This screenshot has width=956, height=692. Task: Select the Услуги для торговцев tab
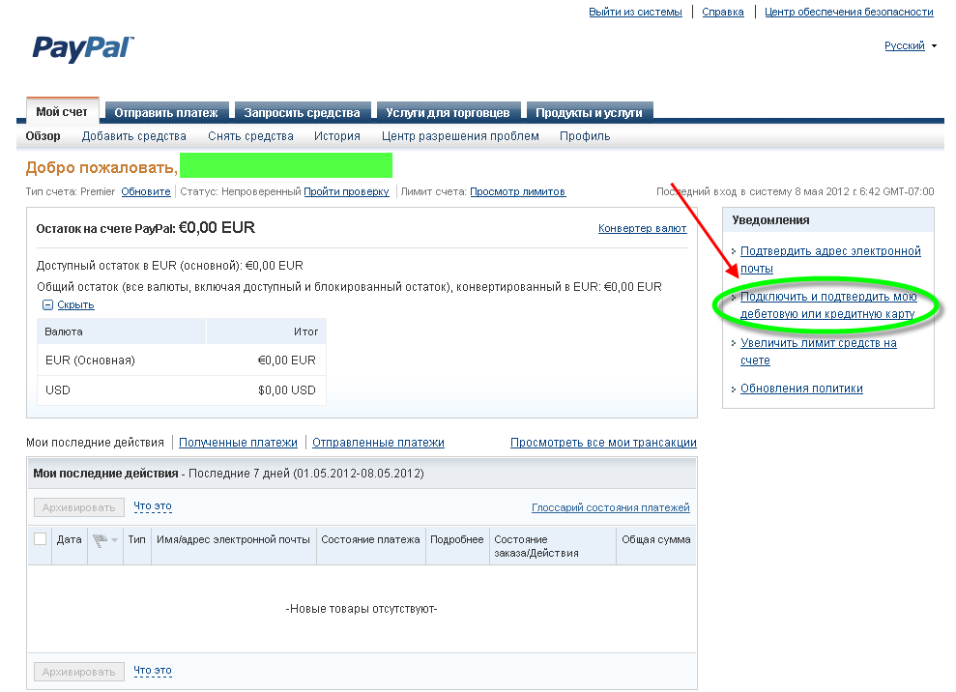pos(448,112)
